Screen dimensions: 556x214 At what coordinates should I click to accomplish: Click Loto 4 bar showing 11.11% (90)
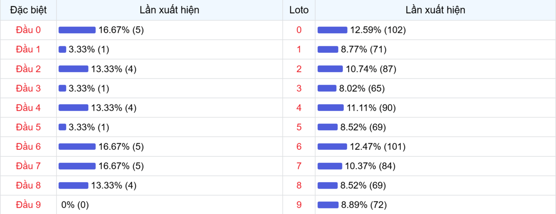[330, 108]
